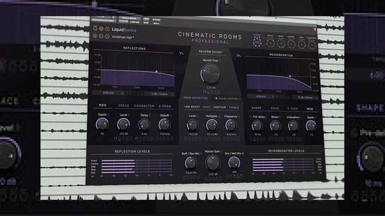Select the Front channel selector dial

pos(270,43)
